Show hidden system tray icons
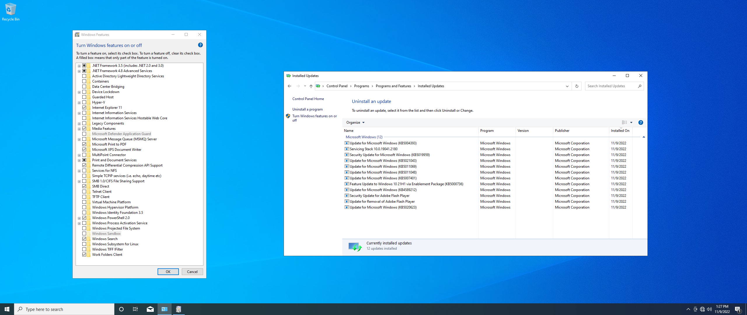747x315 pixels. pyautogui.click(x=688, y=309)
